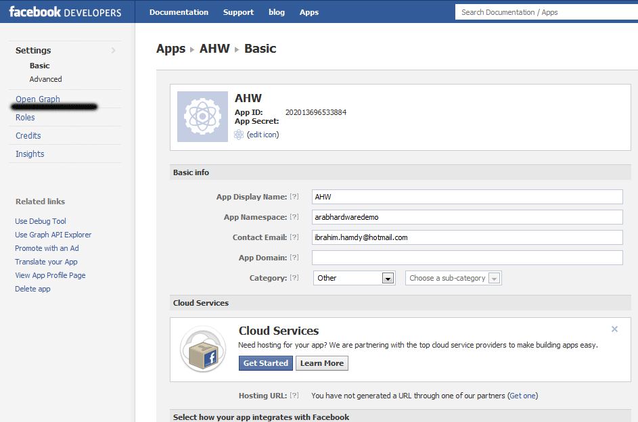
Task: Click the Learn More button
Action: pos(322,363)
